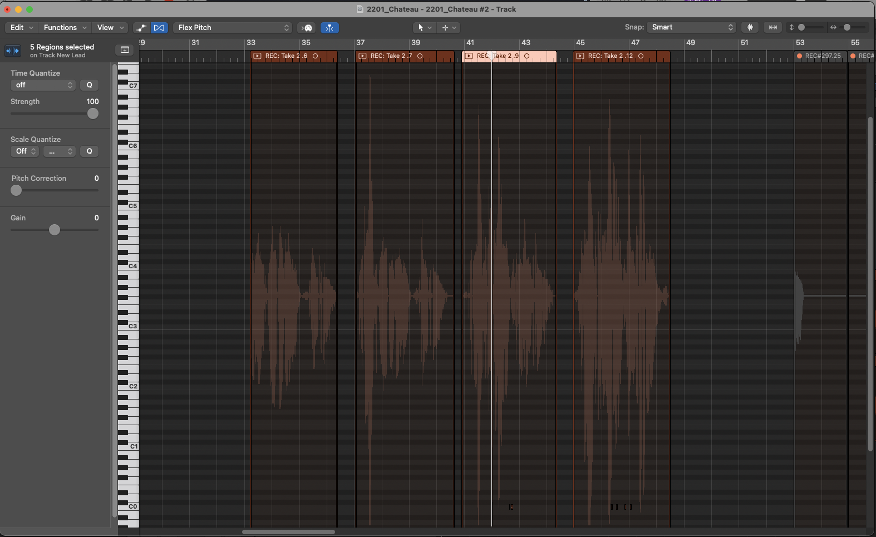
Task: Open the pointer tool menu
Action: point(424,27)
